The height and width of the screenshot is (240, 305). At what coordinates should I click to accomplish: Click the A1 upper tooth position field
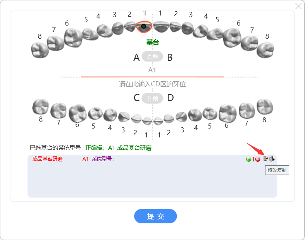pos(152,70)
